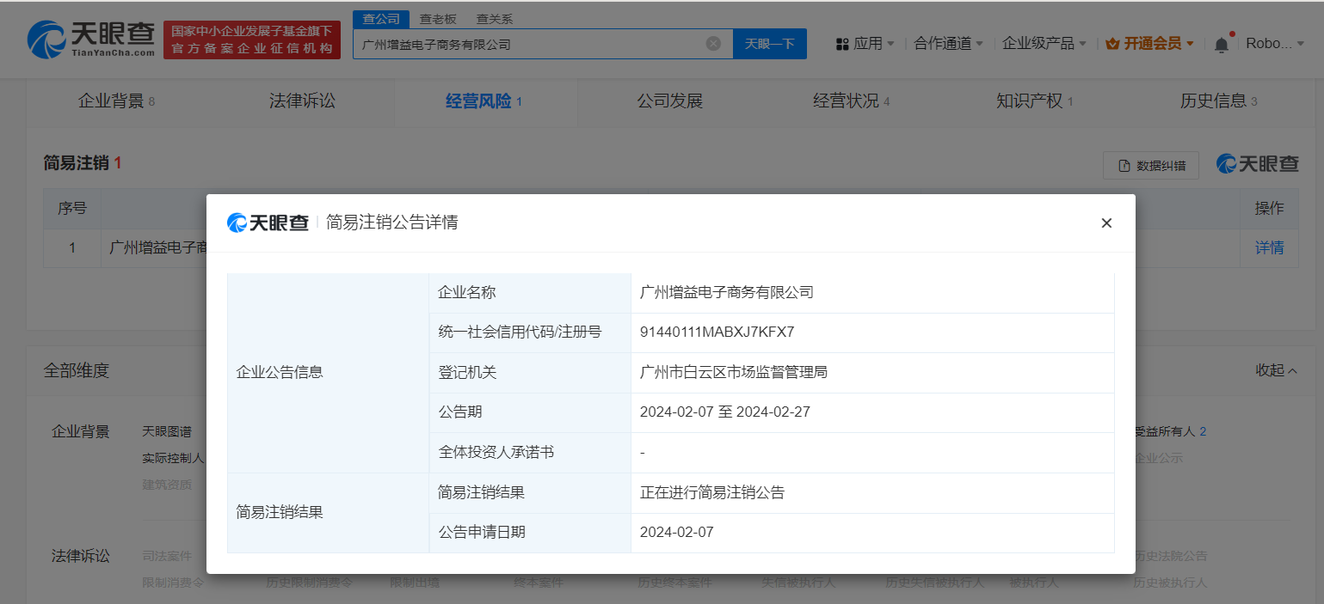
Task: Open the 详情 link in table row
Action: coord(1269,247)
